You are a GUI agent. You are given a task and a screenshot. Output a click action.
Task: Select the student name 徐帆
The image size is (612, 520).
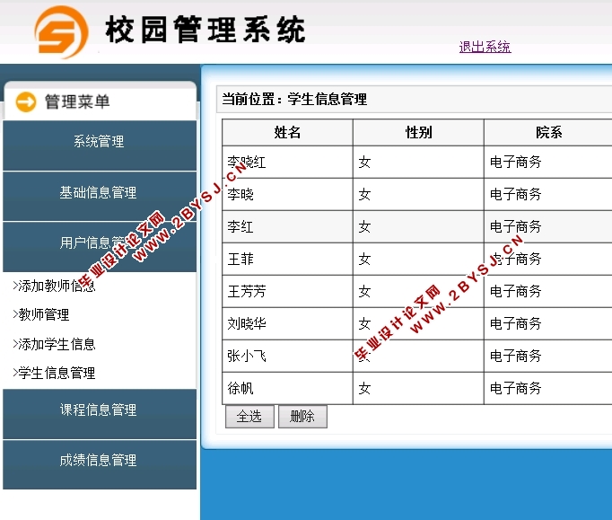(x=240, y=388)
